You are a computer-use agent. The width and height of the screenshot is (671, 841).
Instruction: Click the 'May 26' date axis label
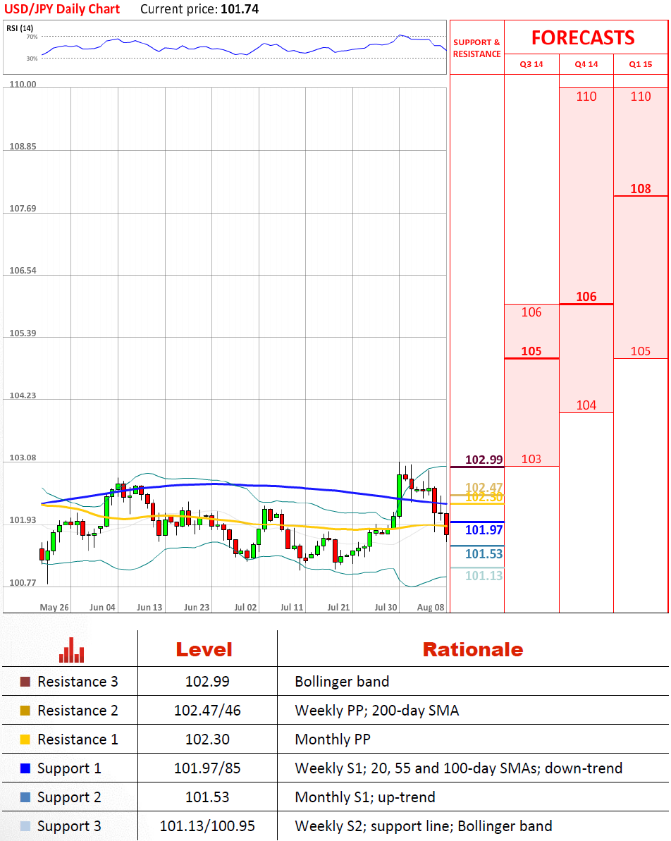(x=54, y=608)
